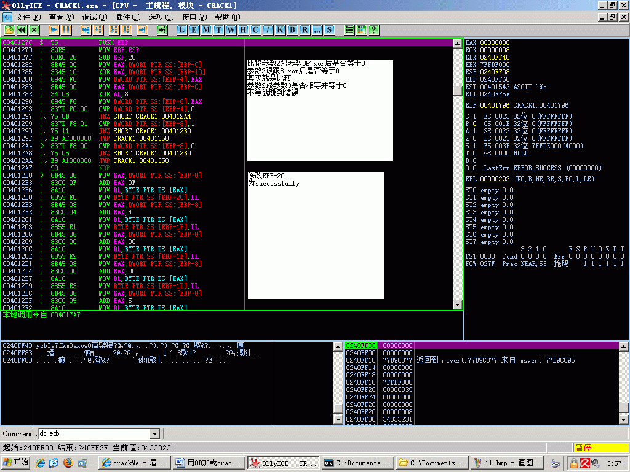Run the program with the play icon
The height and width of the screenshot is (472, 630).
click(54, 29)
